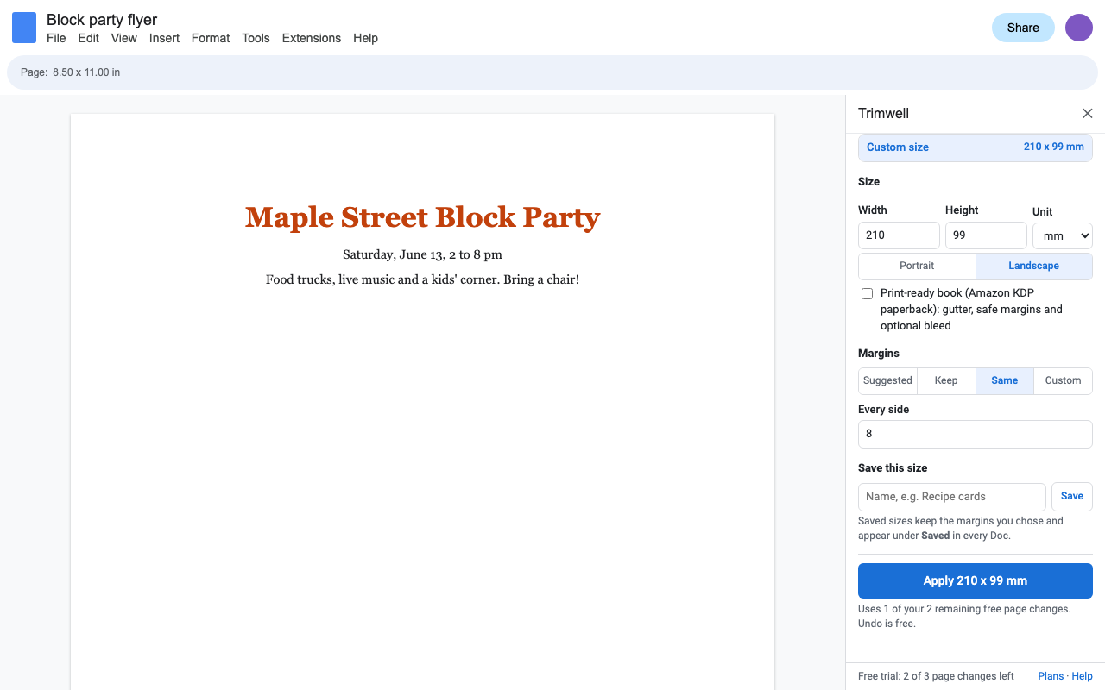This screenshot has width=1105, height=690.
Task: Close the Trimwell sidebar panel
Action: (x=1088, y=114)
